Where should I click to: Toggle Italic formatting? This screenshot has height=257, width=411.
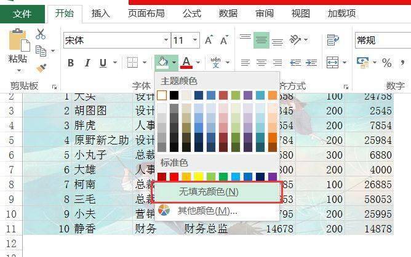[x=87, y=63]
